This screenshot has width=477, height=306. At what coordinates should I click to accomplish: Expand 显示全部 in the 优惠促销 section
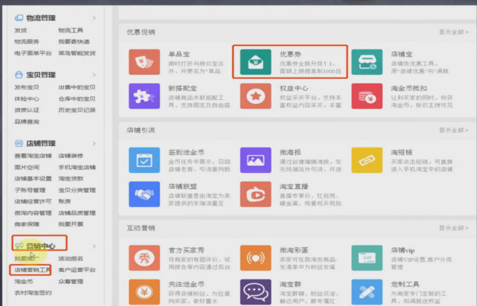[x=453, y=32]
